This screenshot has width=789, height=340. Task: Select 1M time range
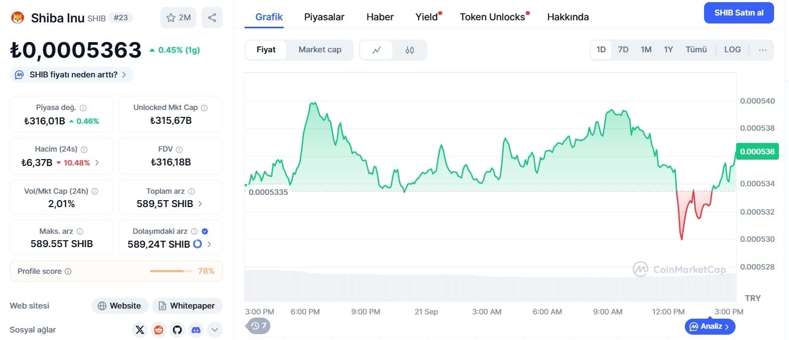pos(646,50)
